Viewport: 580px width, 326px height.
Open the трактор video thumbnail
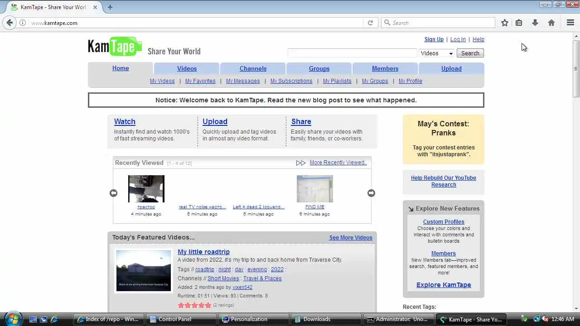(x=146, y=189)
